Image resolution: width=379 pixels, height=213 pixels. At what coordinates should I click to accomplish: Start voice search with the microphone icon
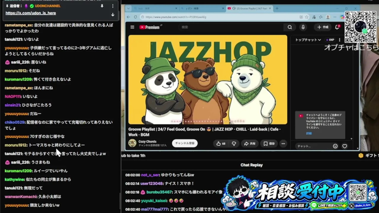coord(303,27)
